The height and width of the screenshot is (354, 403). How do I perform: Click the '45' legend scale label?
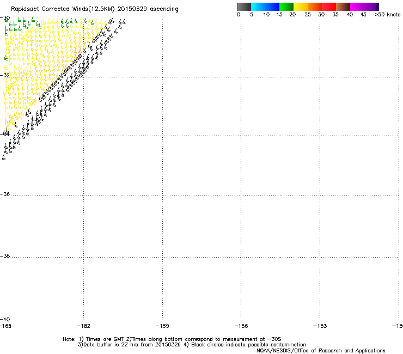pyautogui.click(x=363, y=15)
